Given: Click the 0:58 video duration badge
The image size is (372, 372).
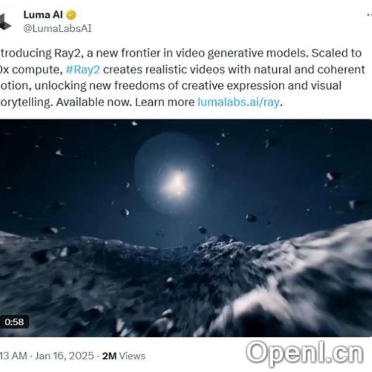Looking at the screenshot, I should click(14, 322).
